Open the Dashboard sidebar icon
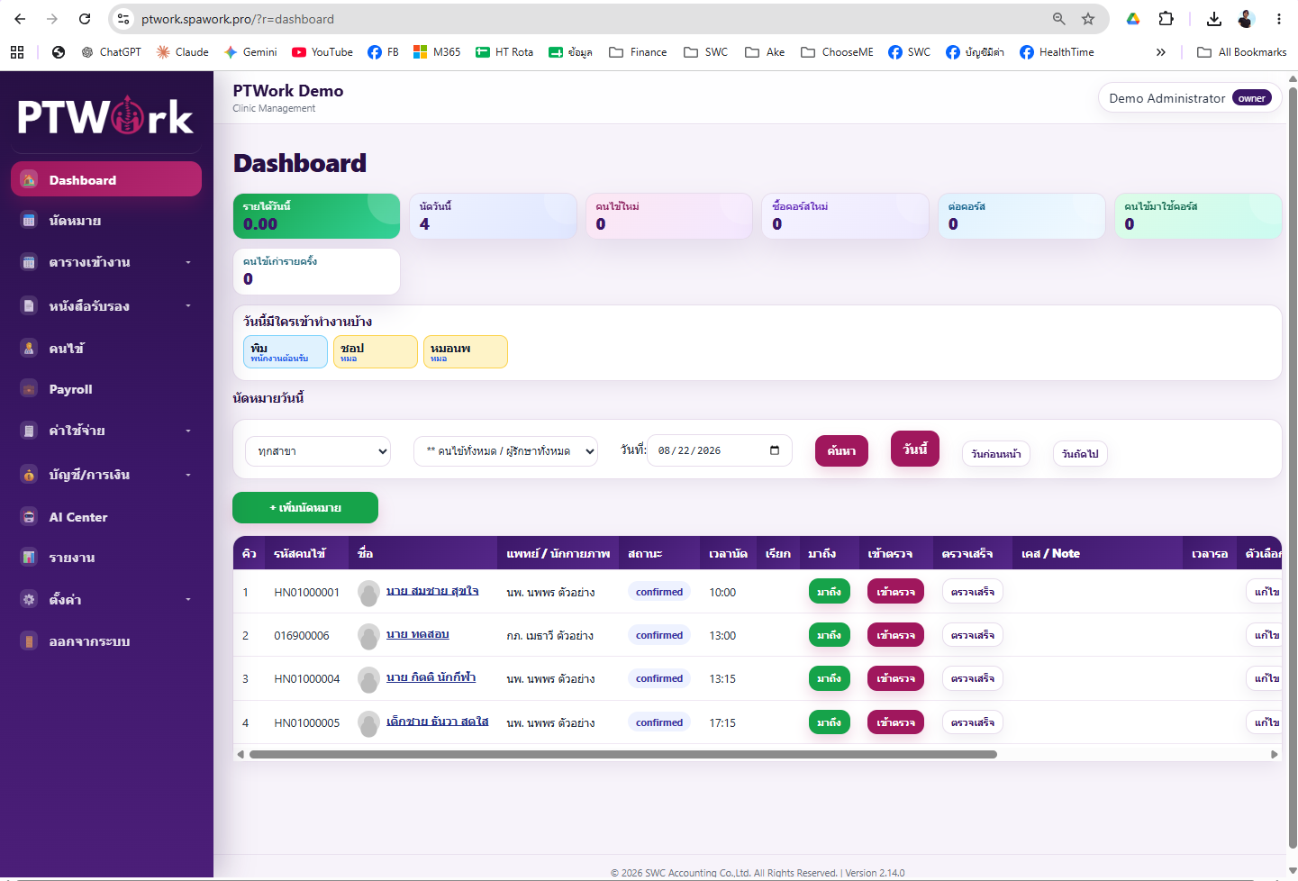The image size is (1298, 881). (x=29, y=179)
